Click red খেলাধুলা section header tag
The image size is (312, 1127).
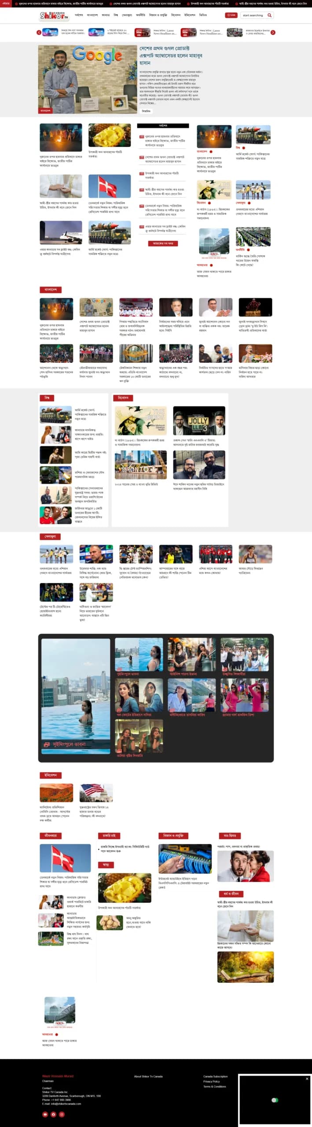pyautogui.click(x=50, y=537)
